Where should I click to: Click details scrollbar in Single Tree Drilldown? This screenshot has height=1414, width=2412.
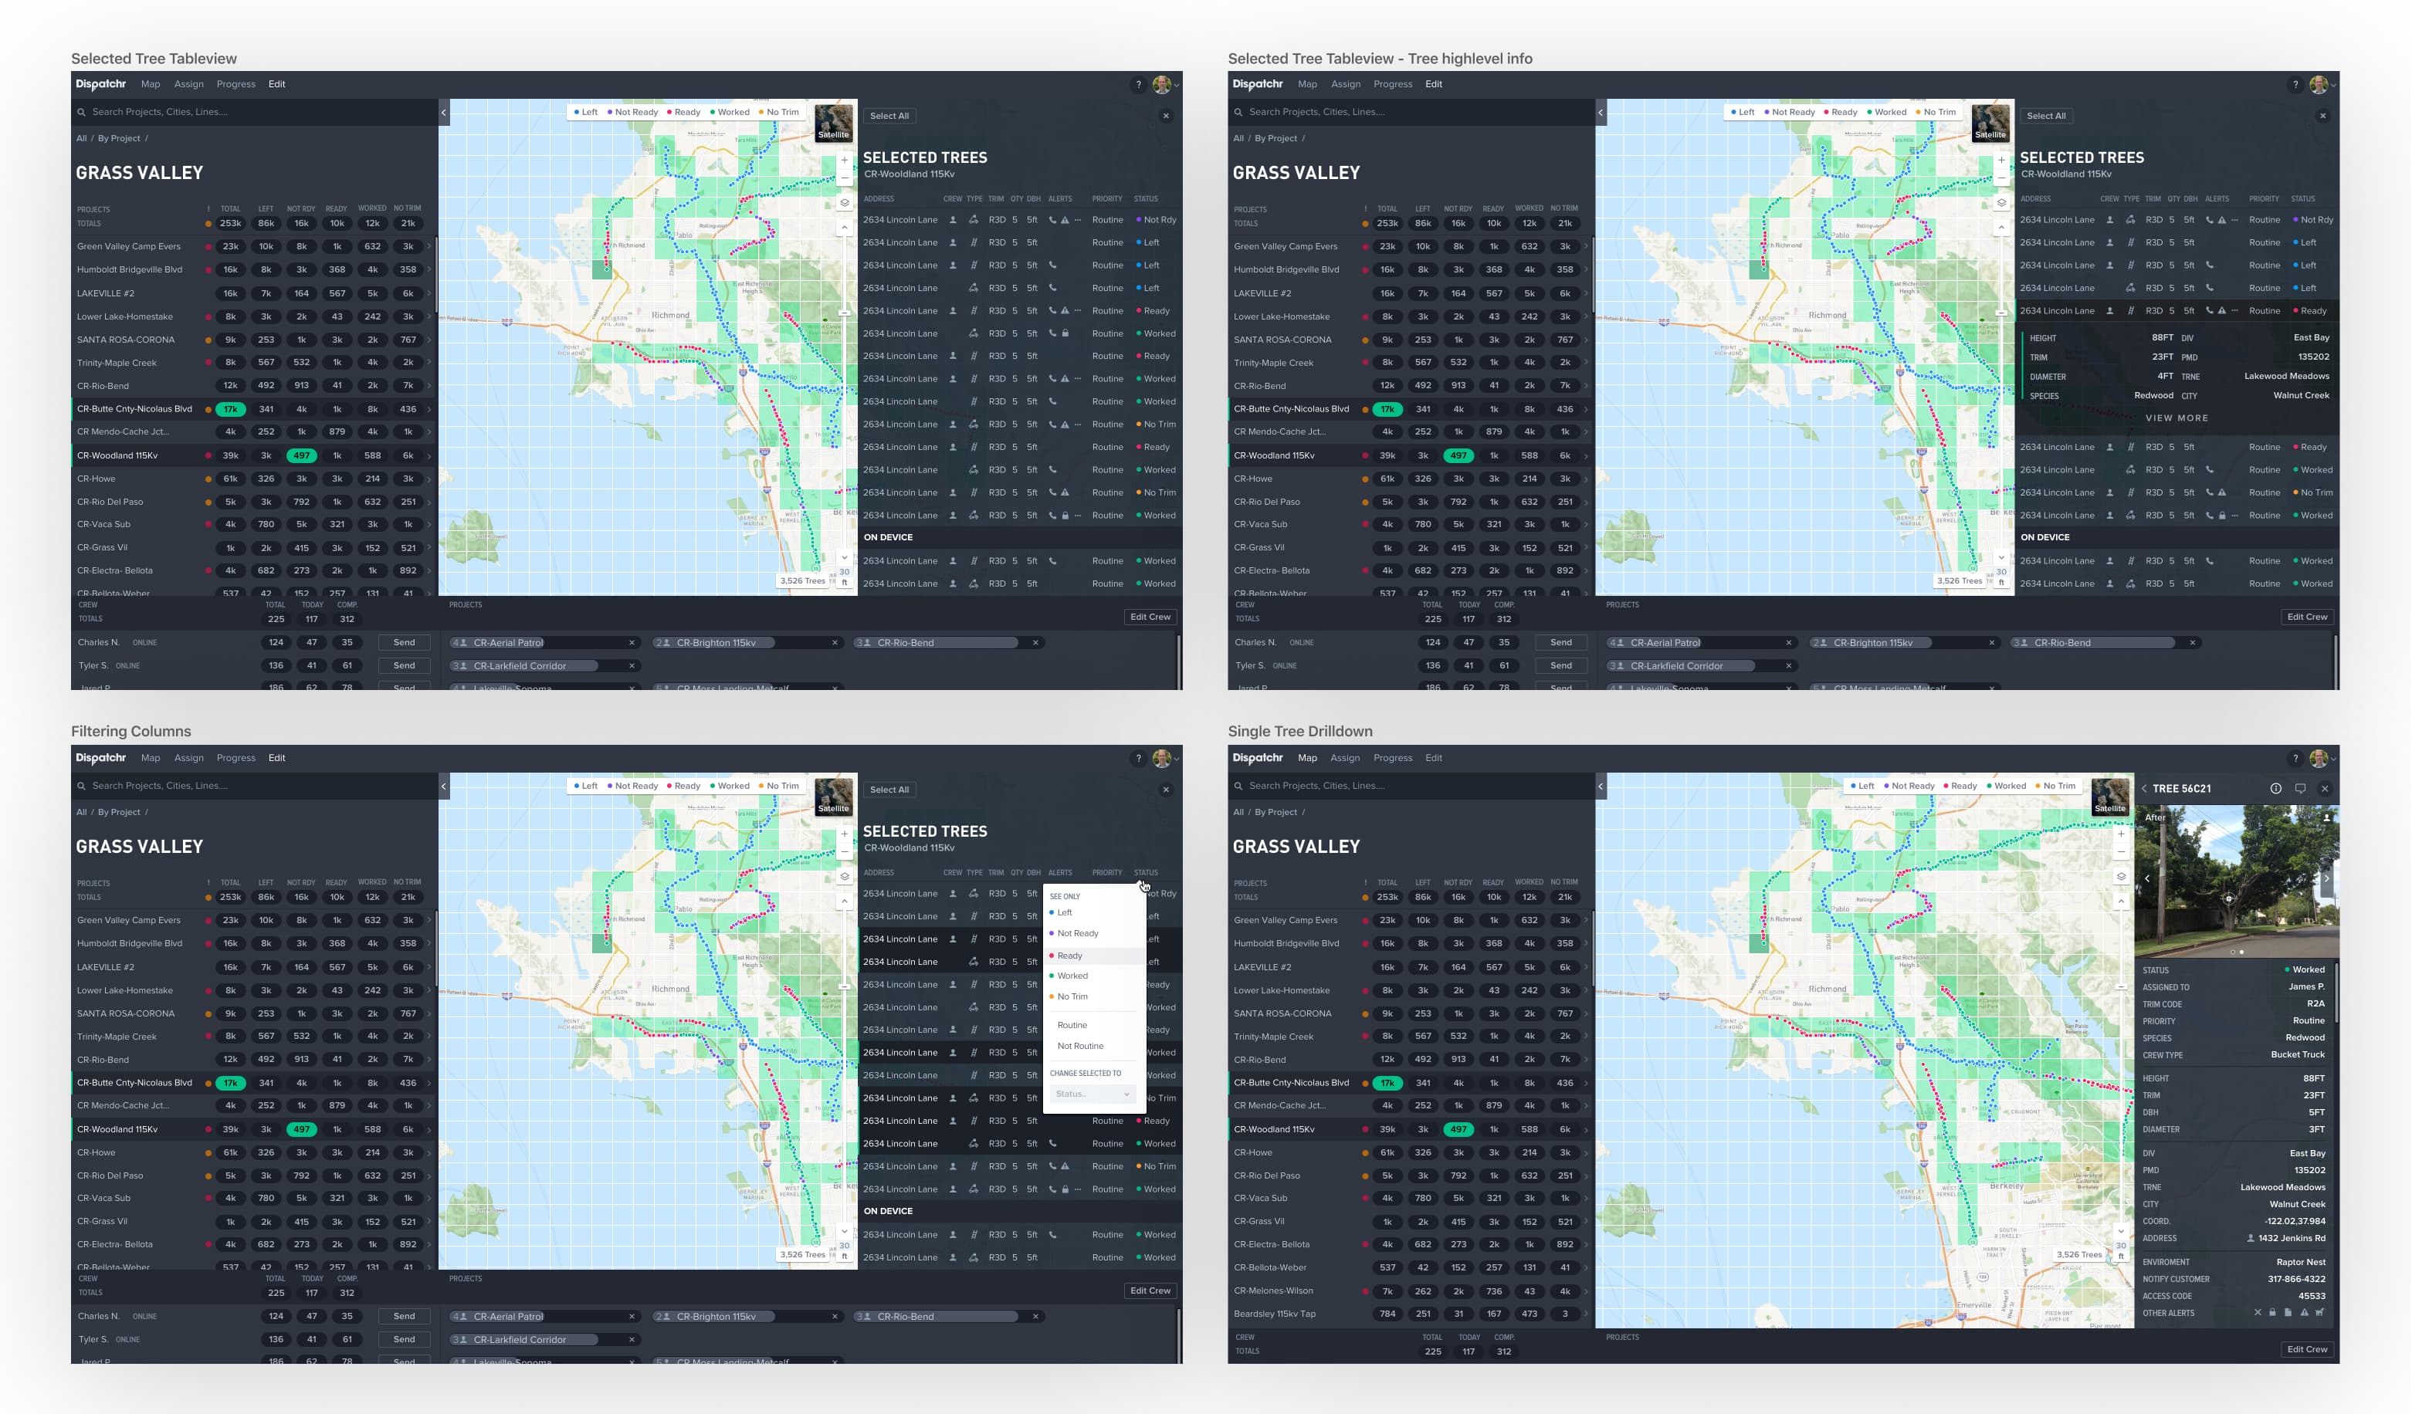2336,995
